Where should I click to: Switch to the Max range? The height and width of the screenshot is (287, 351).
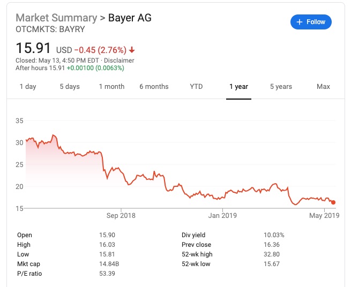[x=323, y=87]
